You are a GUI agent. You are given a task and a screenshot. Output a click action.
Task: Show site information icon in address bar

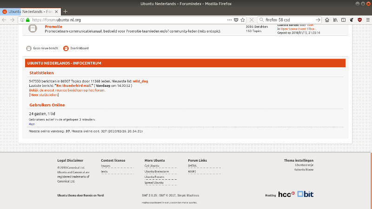point(22,20)
